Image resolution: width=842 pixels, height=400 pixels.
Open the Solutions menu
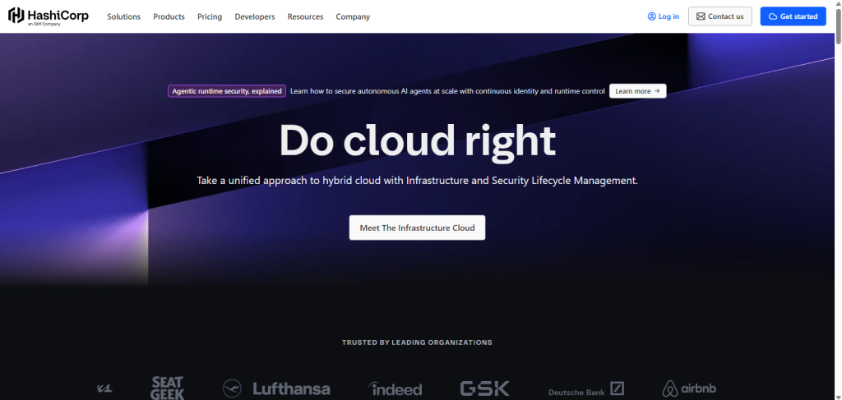pyautogui.click(x=123, y=16)
